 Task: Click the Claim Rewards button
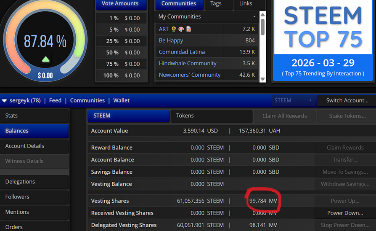345,148
